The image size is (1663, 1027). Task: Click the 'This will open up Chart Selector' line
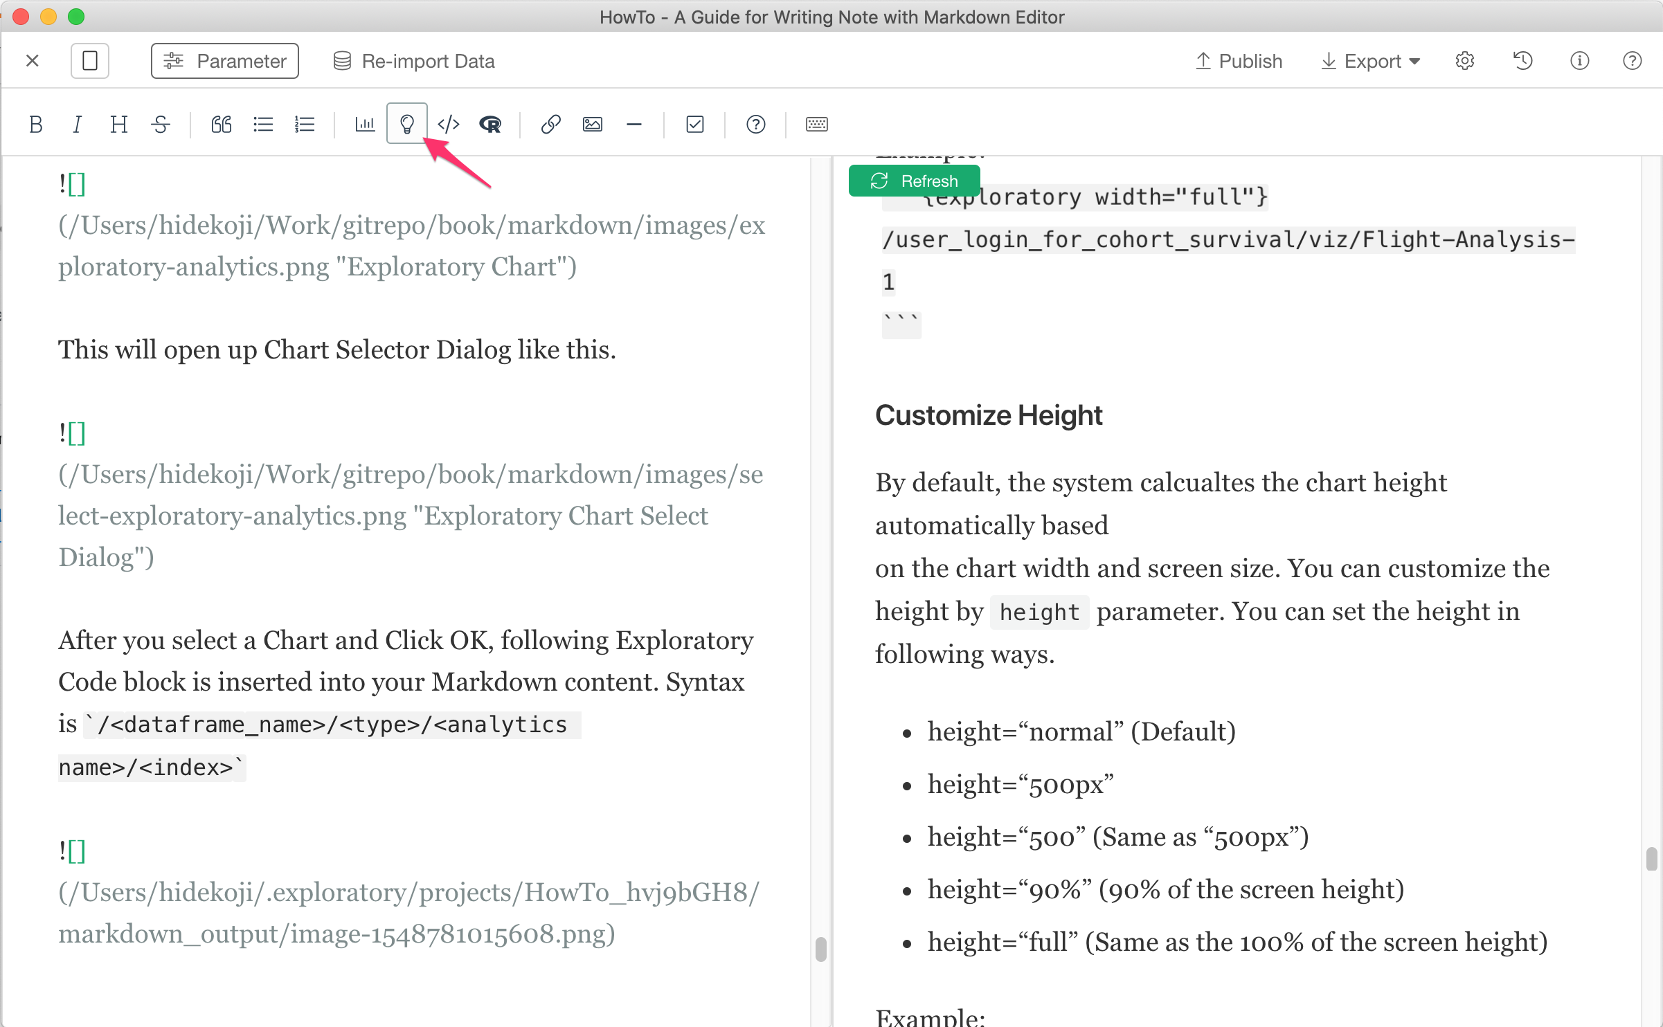tap(336, 349)
